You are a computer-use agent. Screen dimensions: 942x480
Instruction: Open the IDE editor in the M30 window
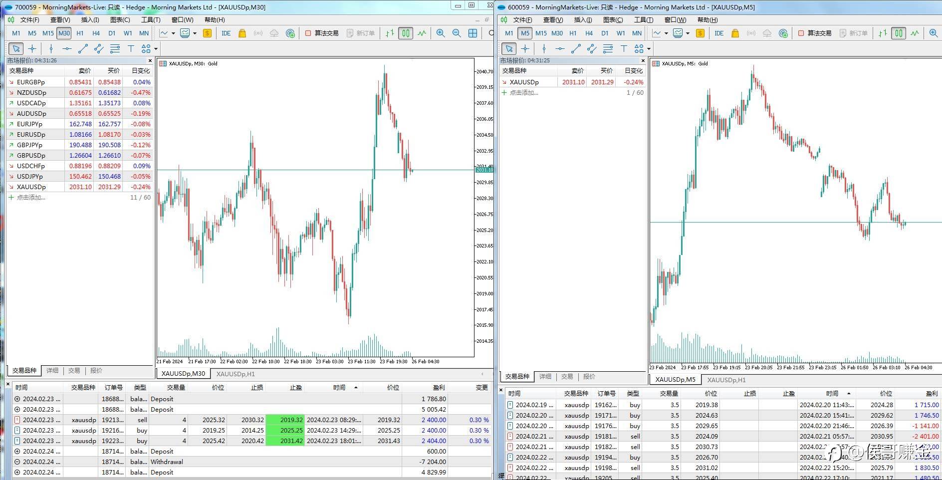pyautogui.click(x=226, y=33)
